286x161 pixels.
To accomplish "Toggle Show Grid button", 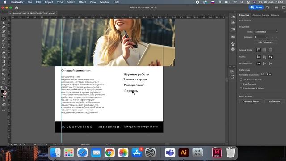I will point(264,50).
